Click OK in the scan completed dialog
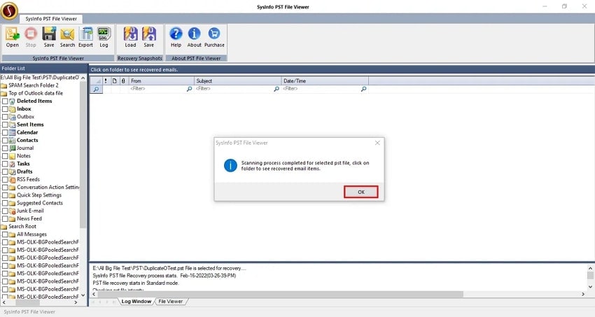 pos(361,192)
